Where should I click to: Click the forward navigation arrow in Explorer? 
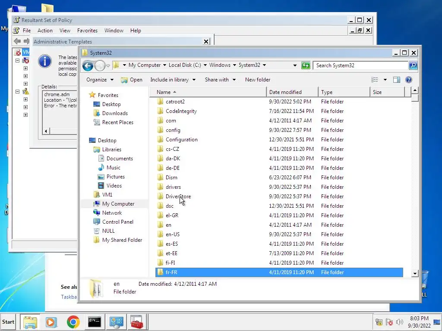tap(100, 66)
